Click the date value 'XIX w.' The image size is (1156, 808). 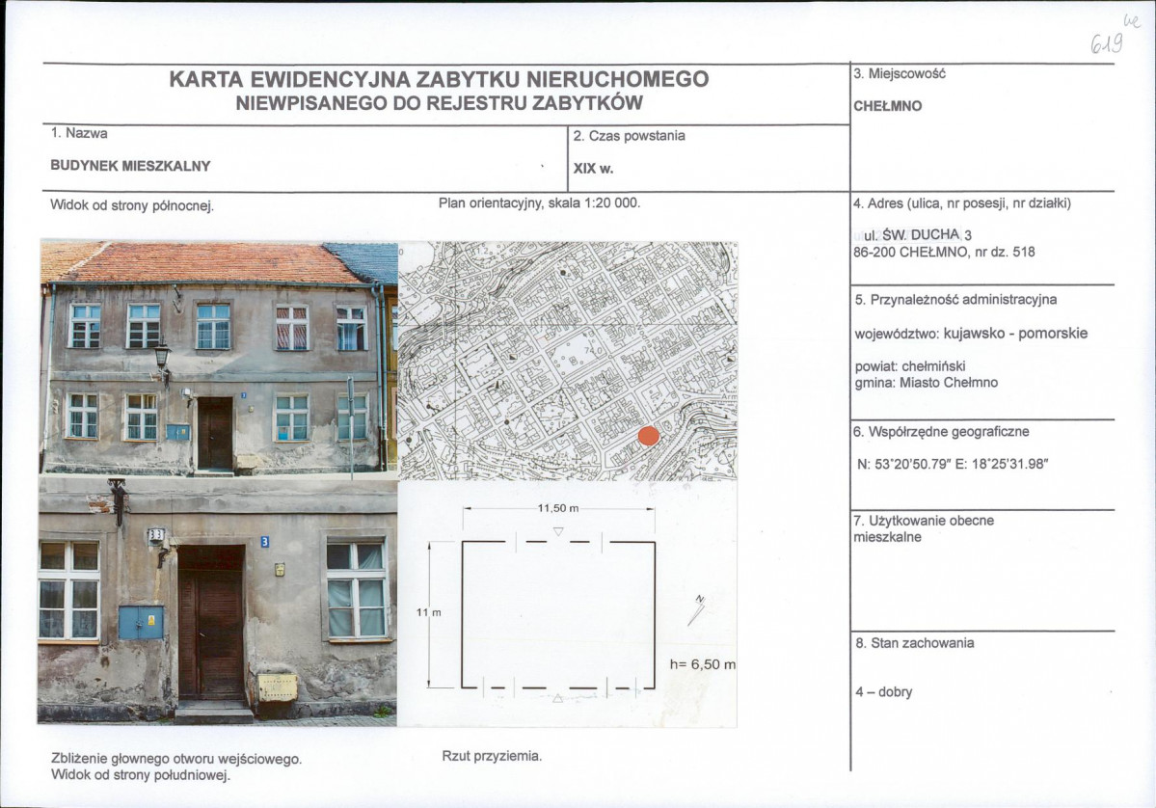pyautogui.click(x=594, y=168)
